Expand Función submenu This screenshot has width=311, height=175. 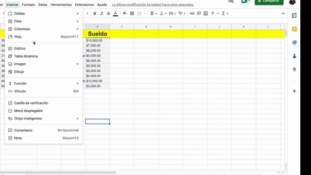(x=44, y=84)
